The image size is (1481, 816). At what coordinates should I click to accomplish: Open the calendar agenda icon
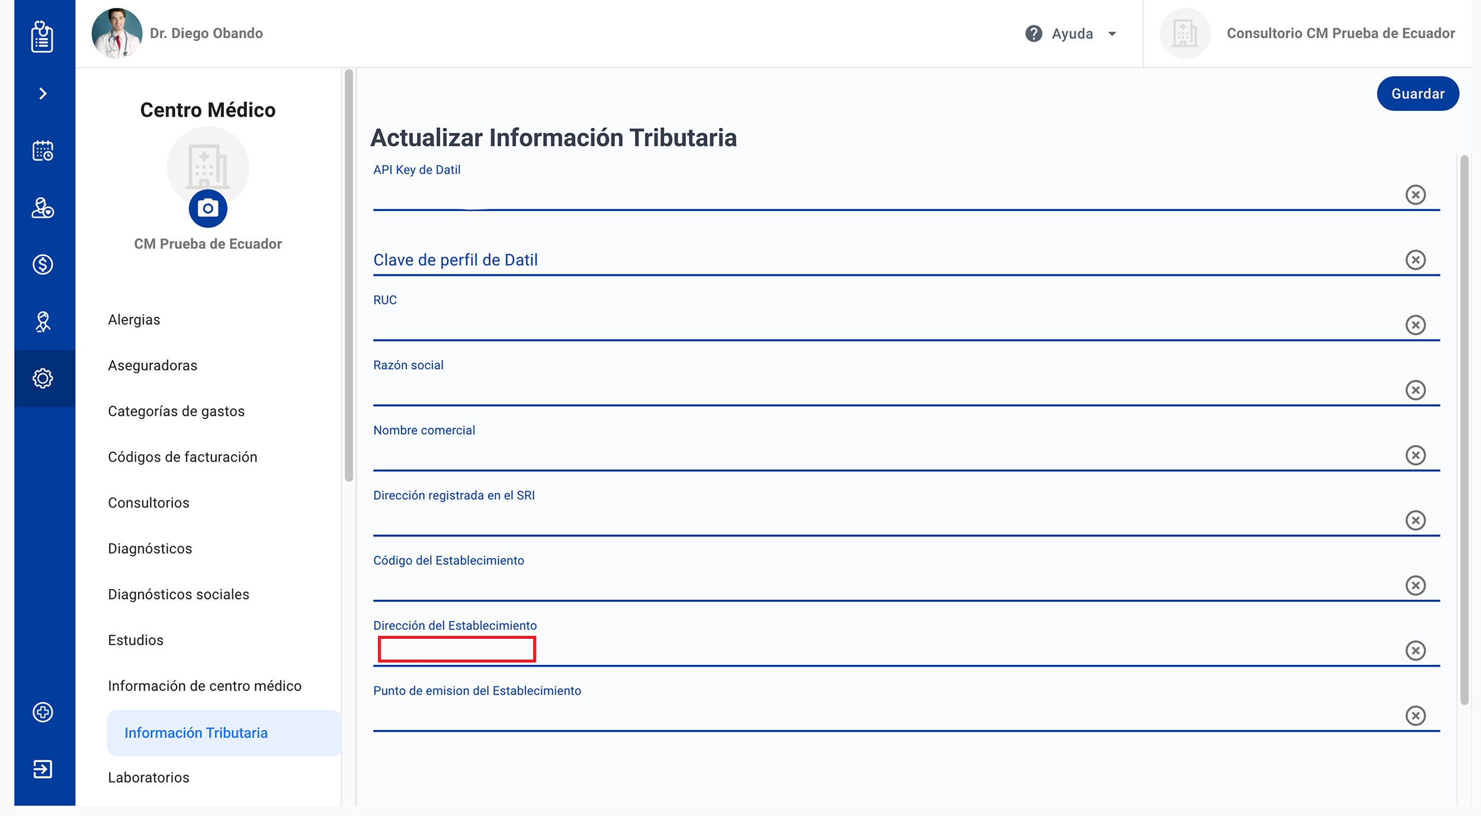tap(42, 151)
